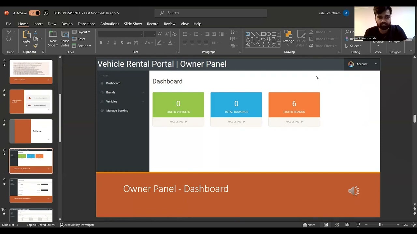Click the Notes button in status bar
Image resolution: width=417 pixels, height=234 pixels.
click(x=309, y=225)
